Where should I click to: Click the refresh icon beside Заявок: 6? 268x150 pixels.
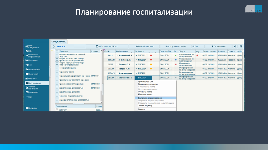[54, 46]
